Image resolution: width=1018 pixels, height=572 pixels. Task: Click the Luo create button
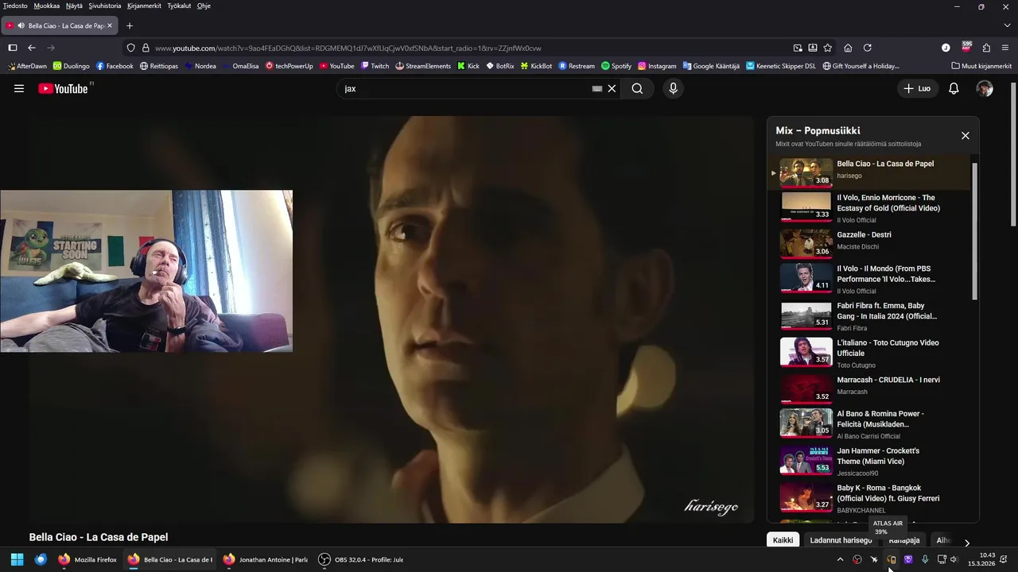916,89
